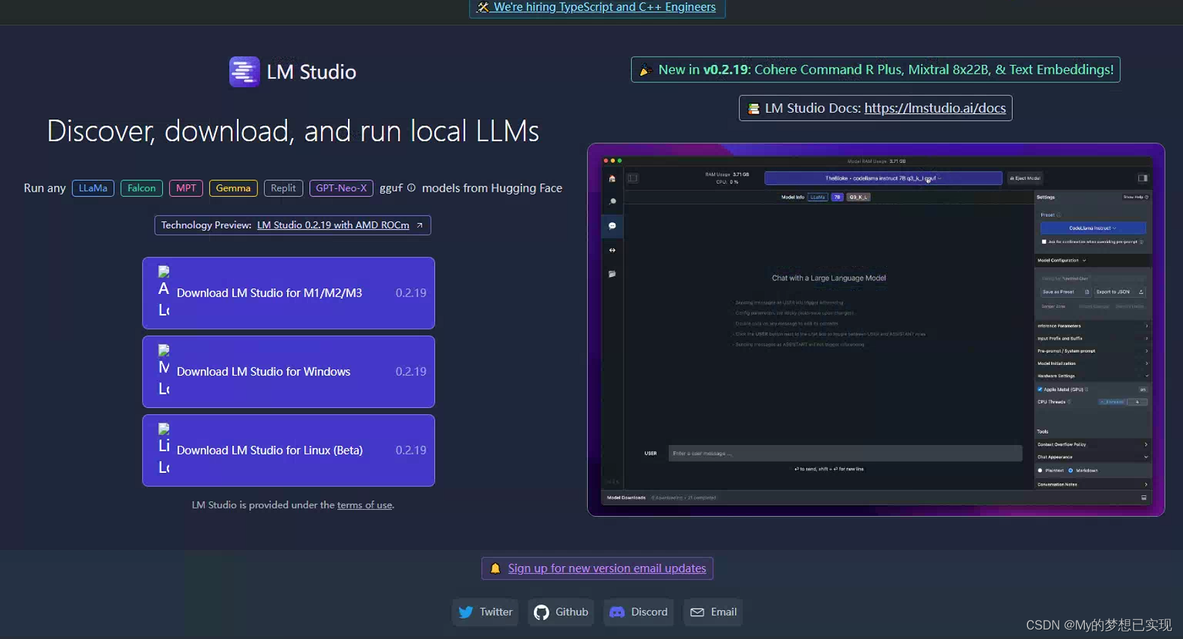1183x639 pixels.
Task: Click the Replit model tag
Action: [283, 188]
